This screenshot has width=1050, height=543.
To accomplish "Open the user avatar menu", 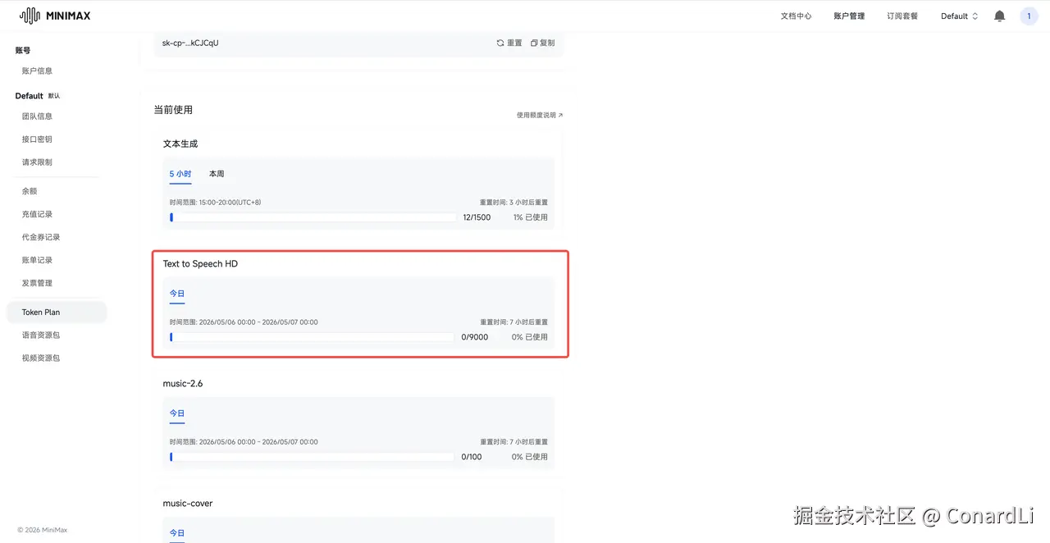I will [x=1029, y=16].
